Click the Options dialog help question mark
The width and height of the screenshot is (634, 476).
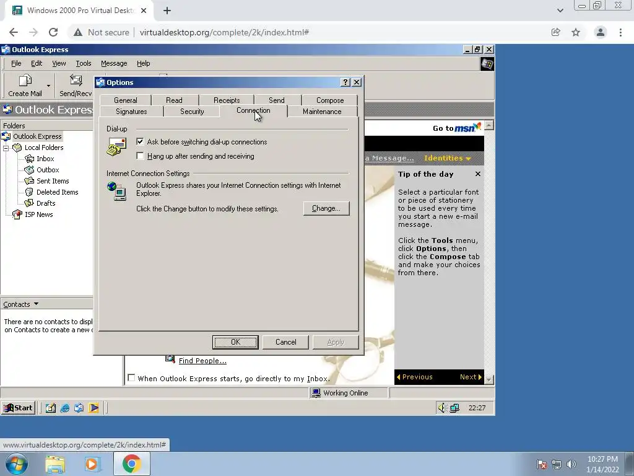tap(345, 82)
